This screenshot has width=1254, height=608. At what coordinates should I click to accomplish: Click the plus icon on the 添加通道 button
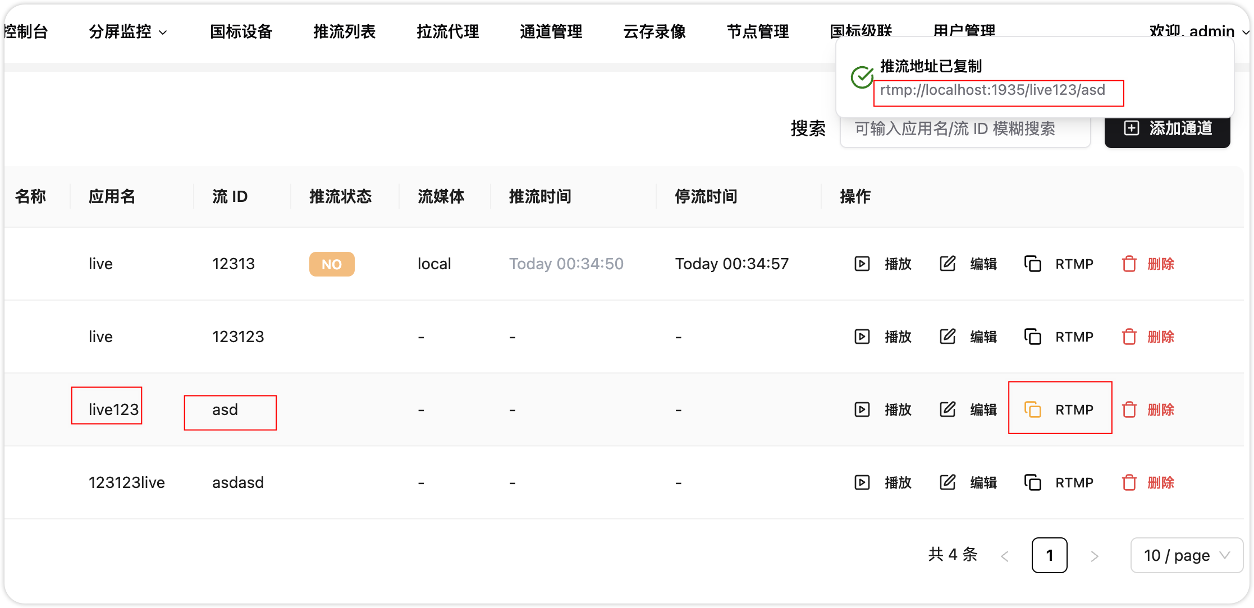tap(1131, 128)
